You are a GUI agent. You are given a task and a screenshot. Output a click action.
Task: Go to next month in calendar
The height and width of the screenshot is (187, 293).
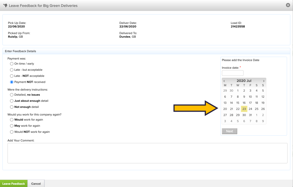(x=264, y=81)
